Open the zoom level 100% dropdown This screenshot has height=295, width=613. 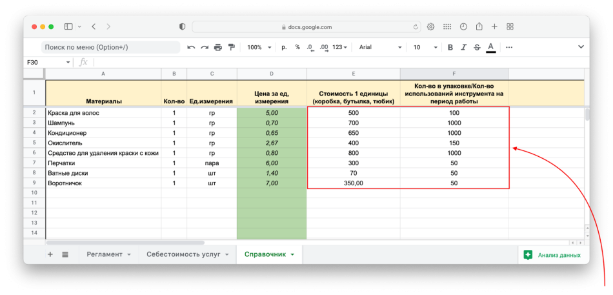coord(259,47)
